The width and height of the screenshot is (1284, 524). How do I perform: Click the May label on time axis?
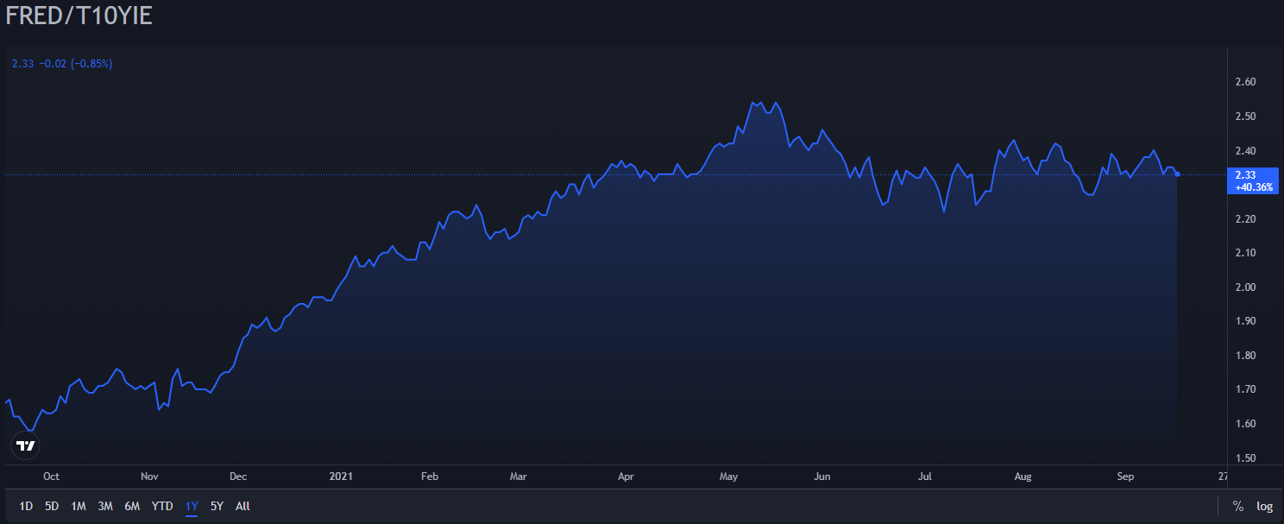(729, 477)
